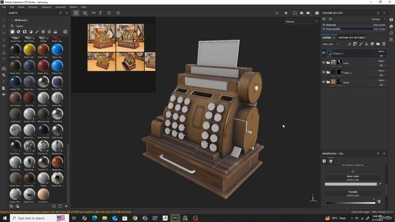Add a new fill layer bucket icon
This screenshot has height=222, width=395.
point(367,44)
